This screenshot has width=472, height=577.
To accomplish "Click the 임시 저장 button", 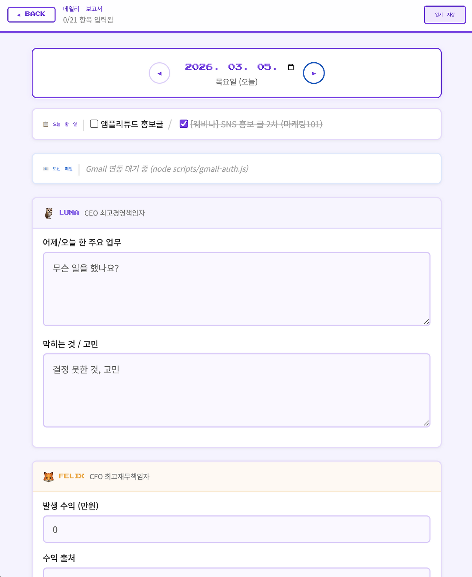I will (x=445, y=15).
